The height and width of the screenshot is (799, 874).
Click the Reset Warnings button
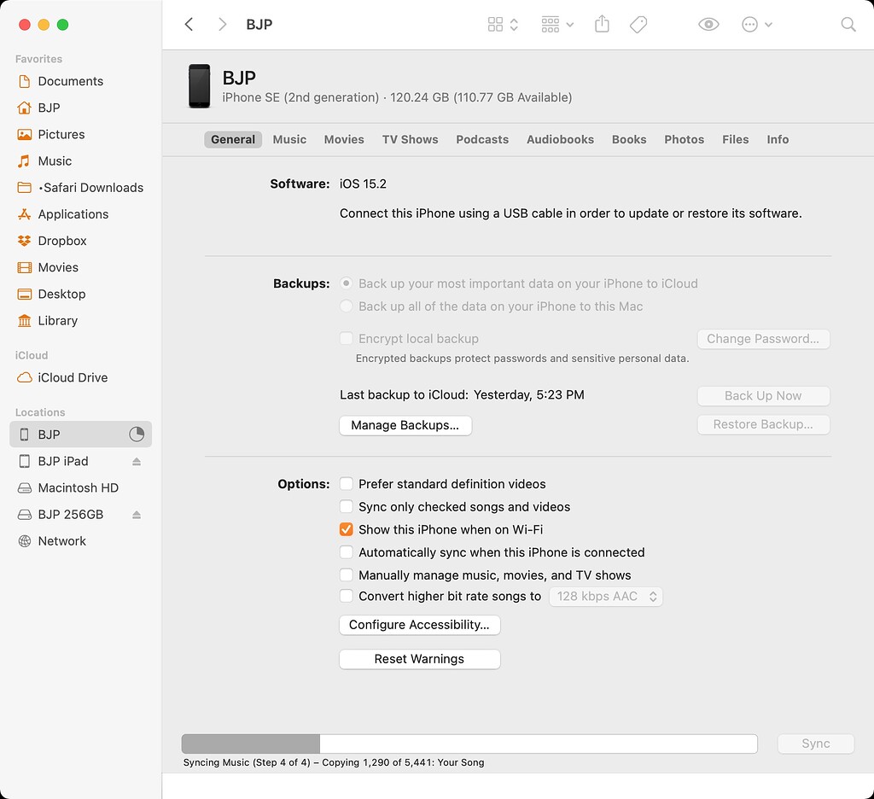(x=419, y=659)
